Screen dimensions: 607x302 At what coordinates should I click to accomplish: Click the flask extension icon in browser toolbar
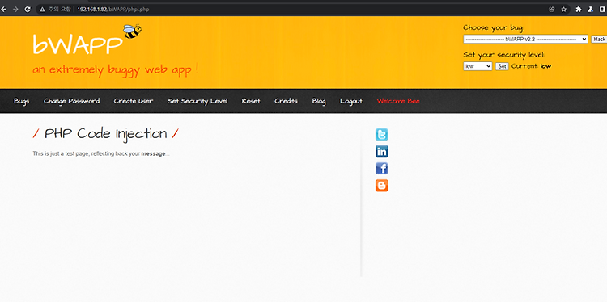(591, 9)
